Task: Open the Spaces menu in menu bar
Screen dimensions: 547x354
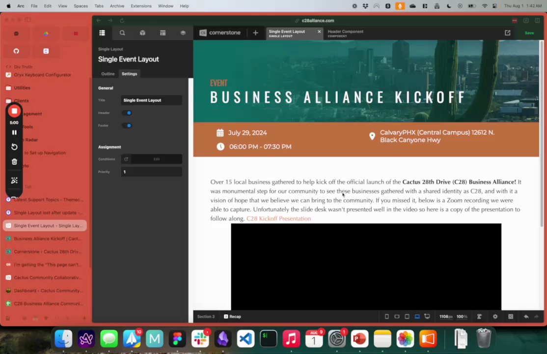Action: point(81,6)
